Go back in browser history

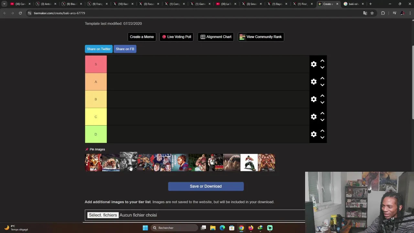click(5, 13)
